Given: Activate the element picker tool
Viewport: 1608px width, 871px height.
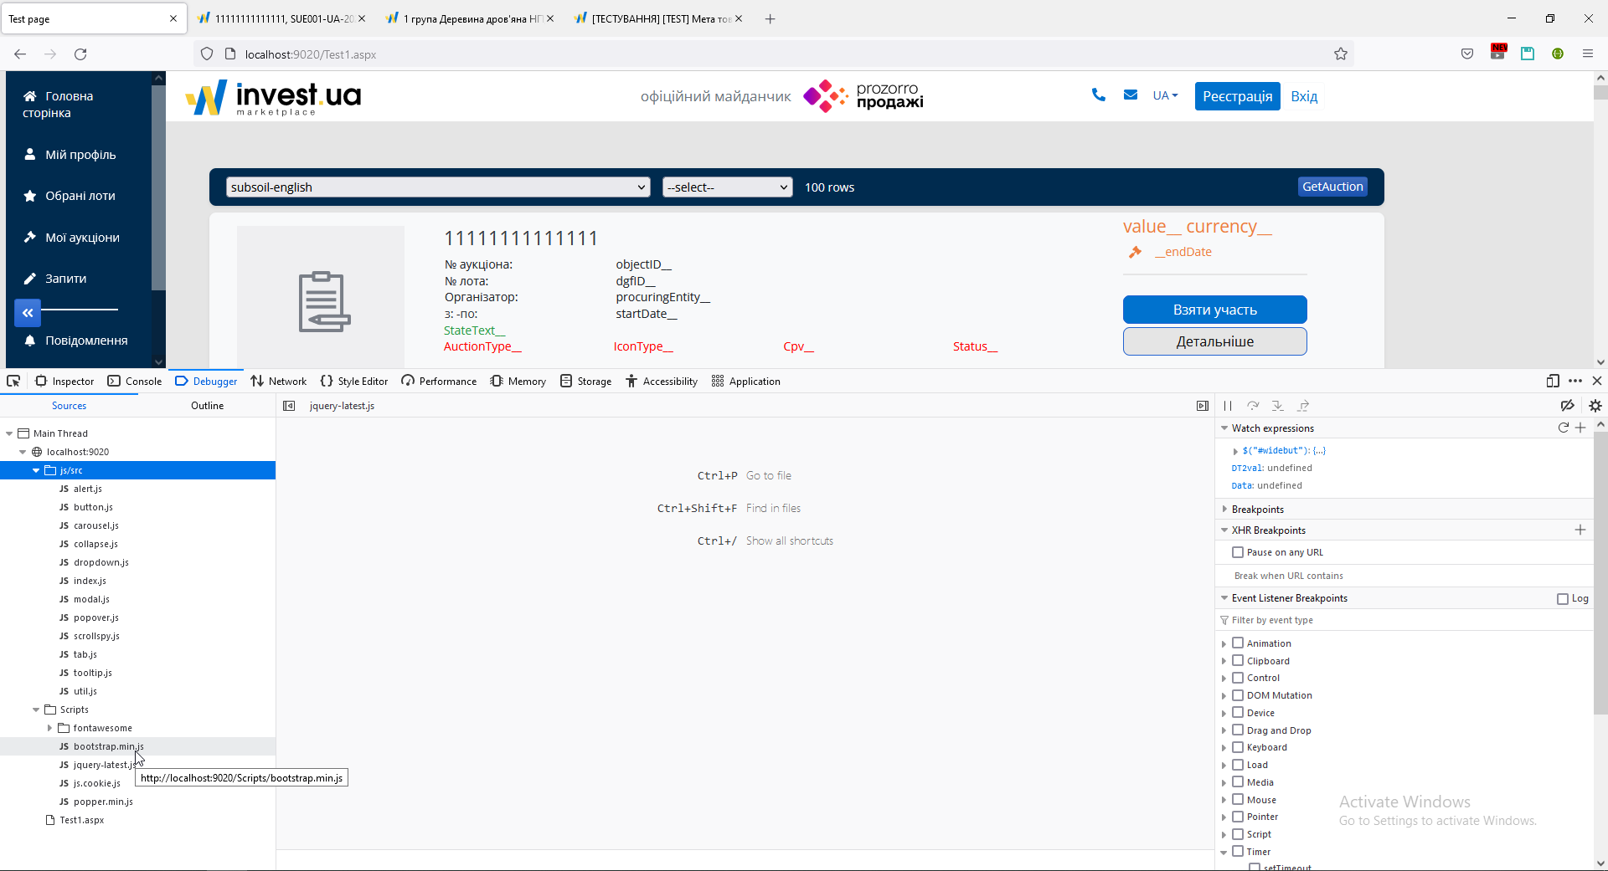Looking at the screenshot, I should click(x=13, y=382).
